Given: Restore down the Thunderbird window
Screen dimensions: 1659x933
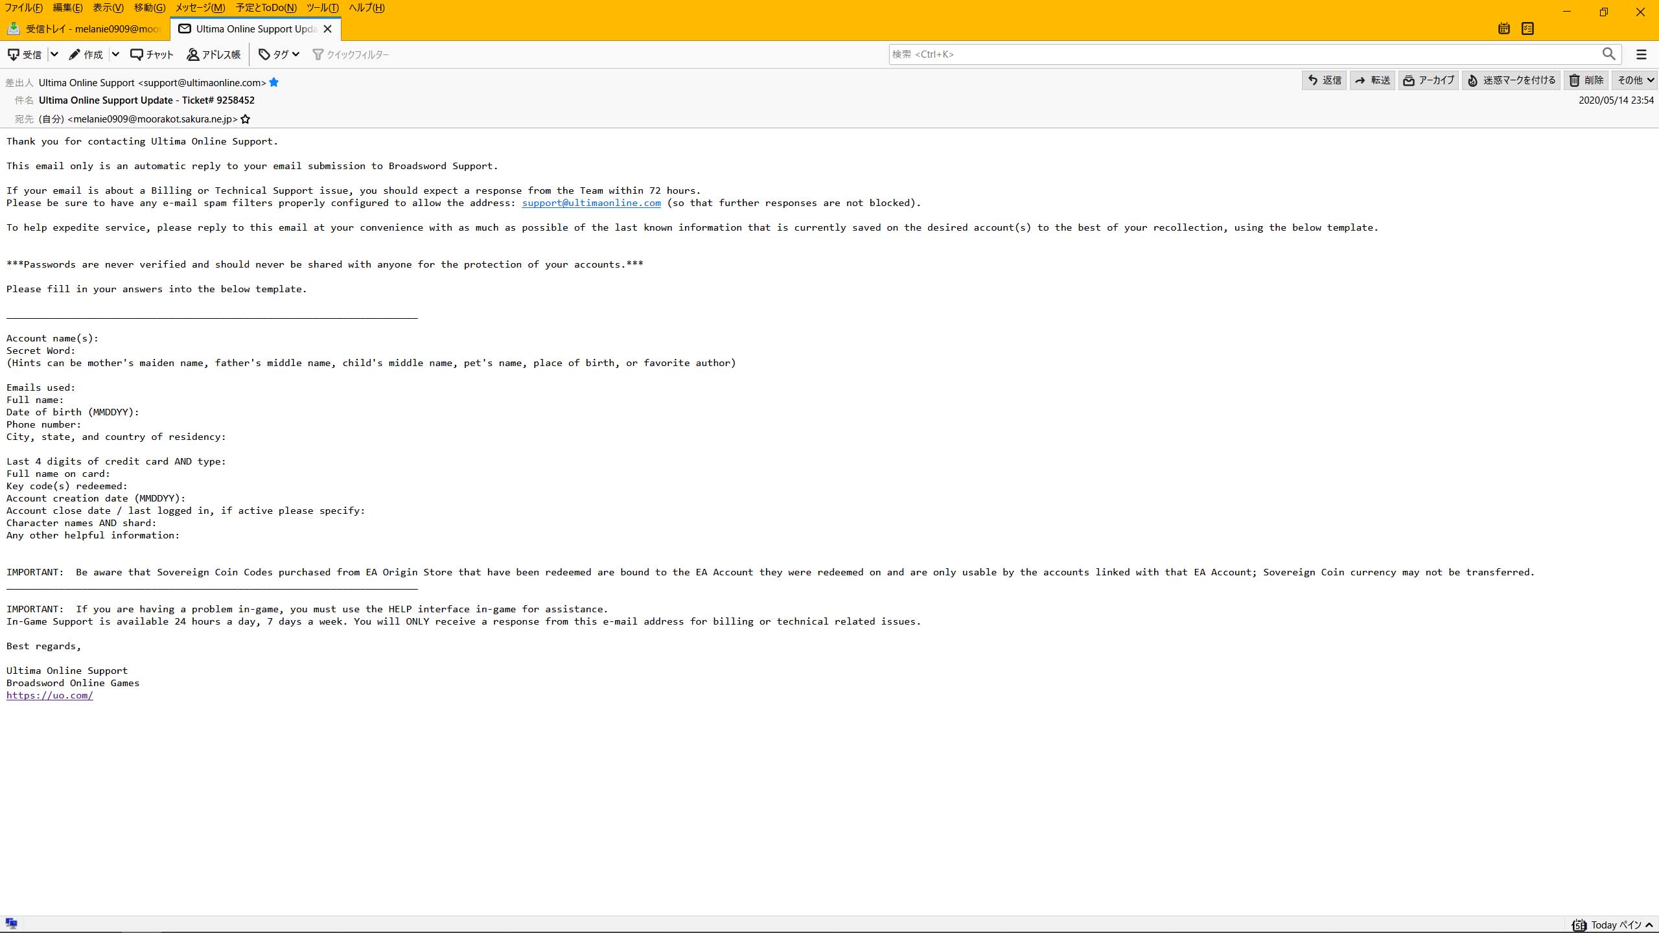Looking at the screenshot, I should pyautogui.click(x=1604, y=12).
